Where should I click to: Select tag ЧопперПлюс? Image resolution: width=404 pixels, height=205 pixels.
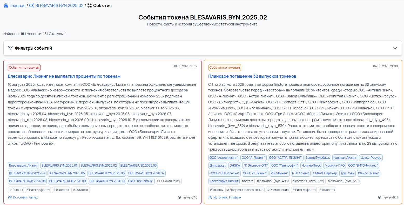311,166
